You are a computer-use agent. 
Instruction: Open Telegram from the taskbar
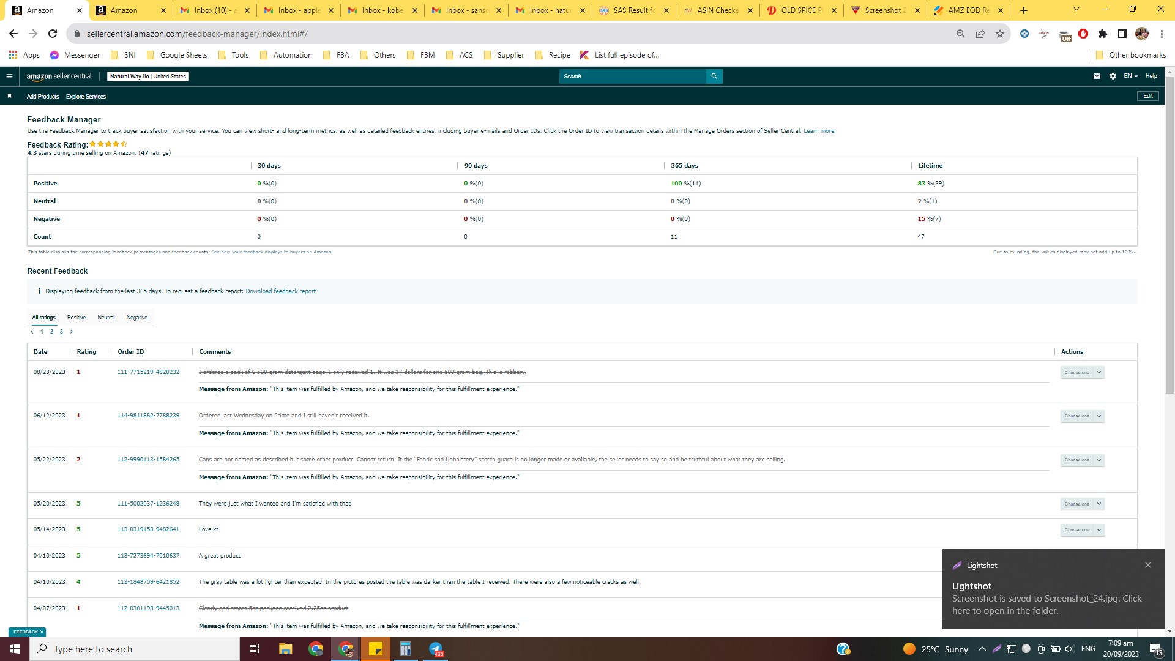pyautogui.click(x=436, y=649)
